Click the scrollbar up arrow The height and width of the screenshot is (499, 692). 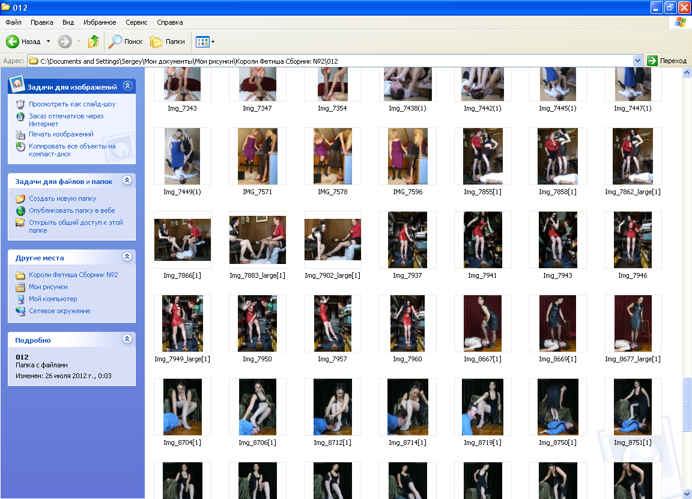pyautogui.click(x=687, y=73)
